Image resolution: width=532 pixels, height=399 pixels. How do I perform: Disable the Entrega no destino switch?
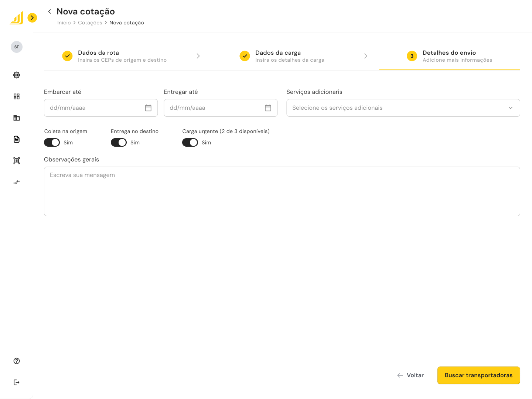119,143
